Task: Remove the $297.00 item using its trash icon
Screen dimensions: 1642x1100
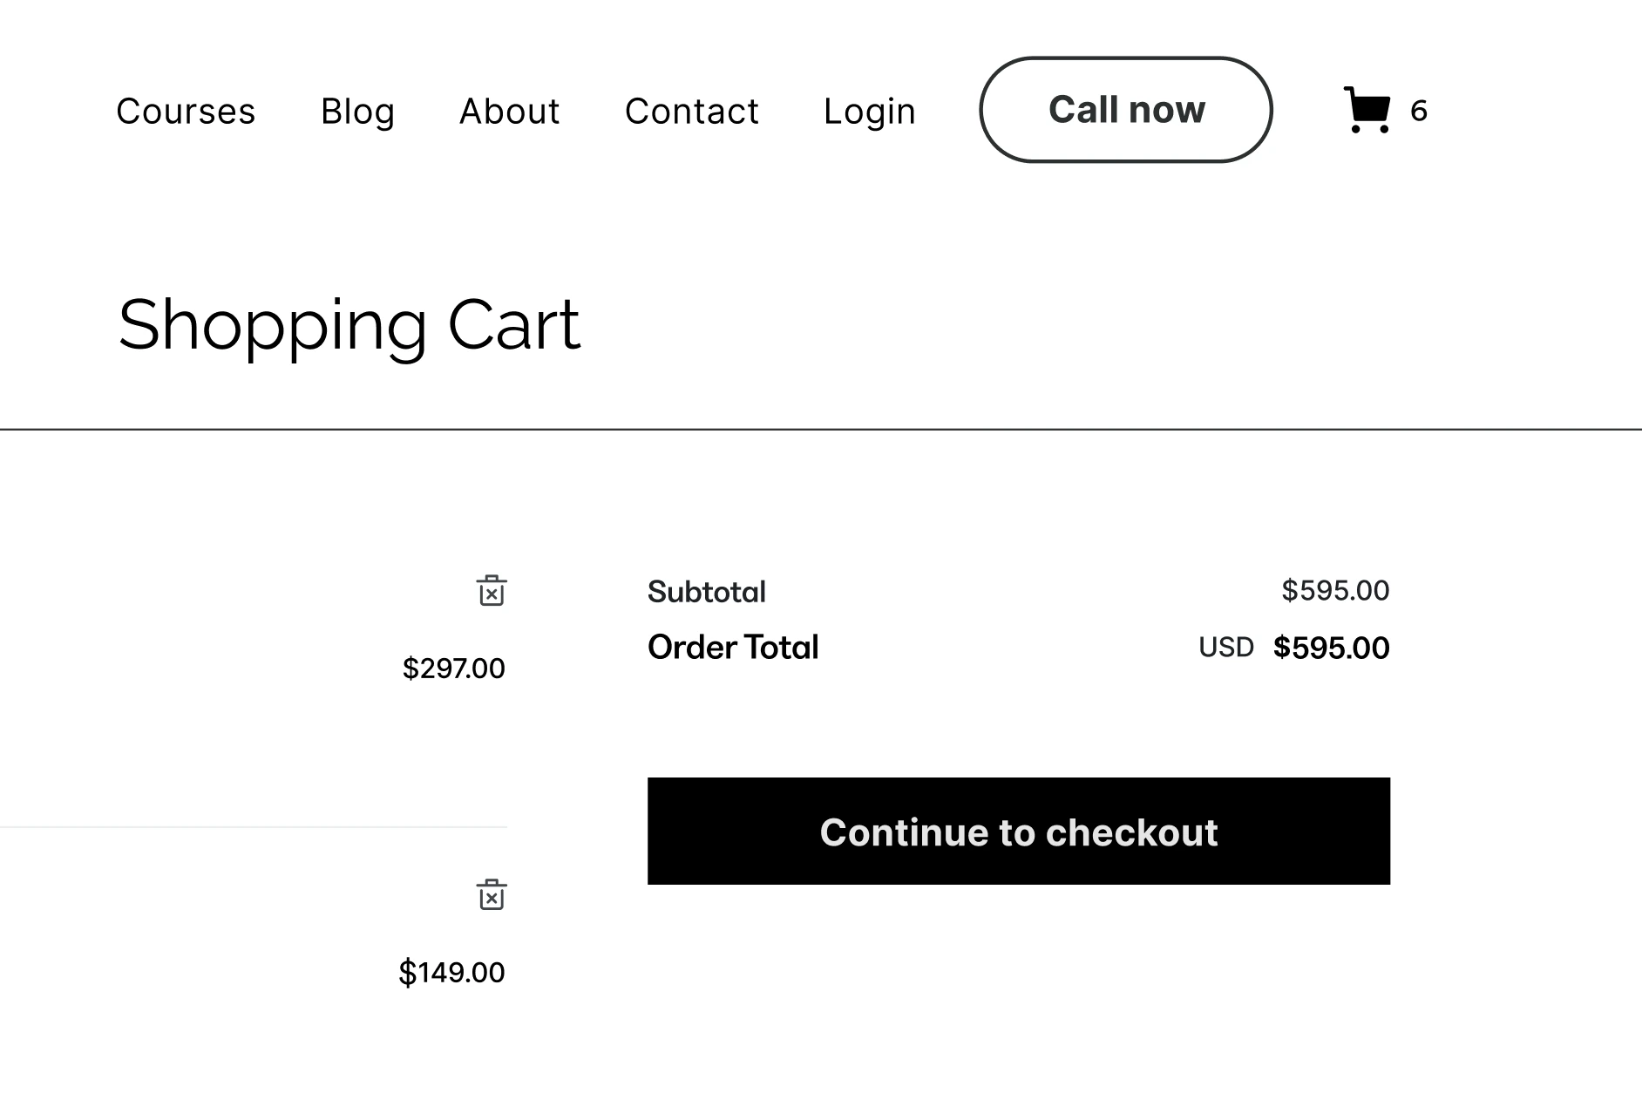Action: pyautogui.click(x=492, y=590)
